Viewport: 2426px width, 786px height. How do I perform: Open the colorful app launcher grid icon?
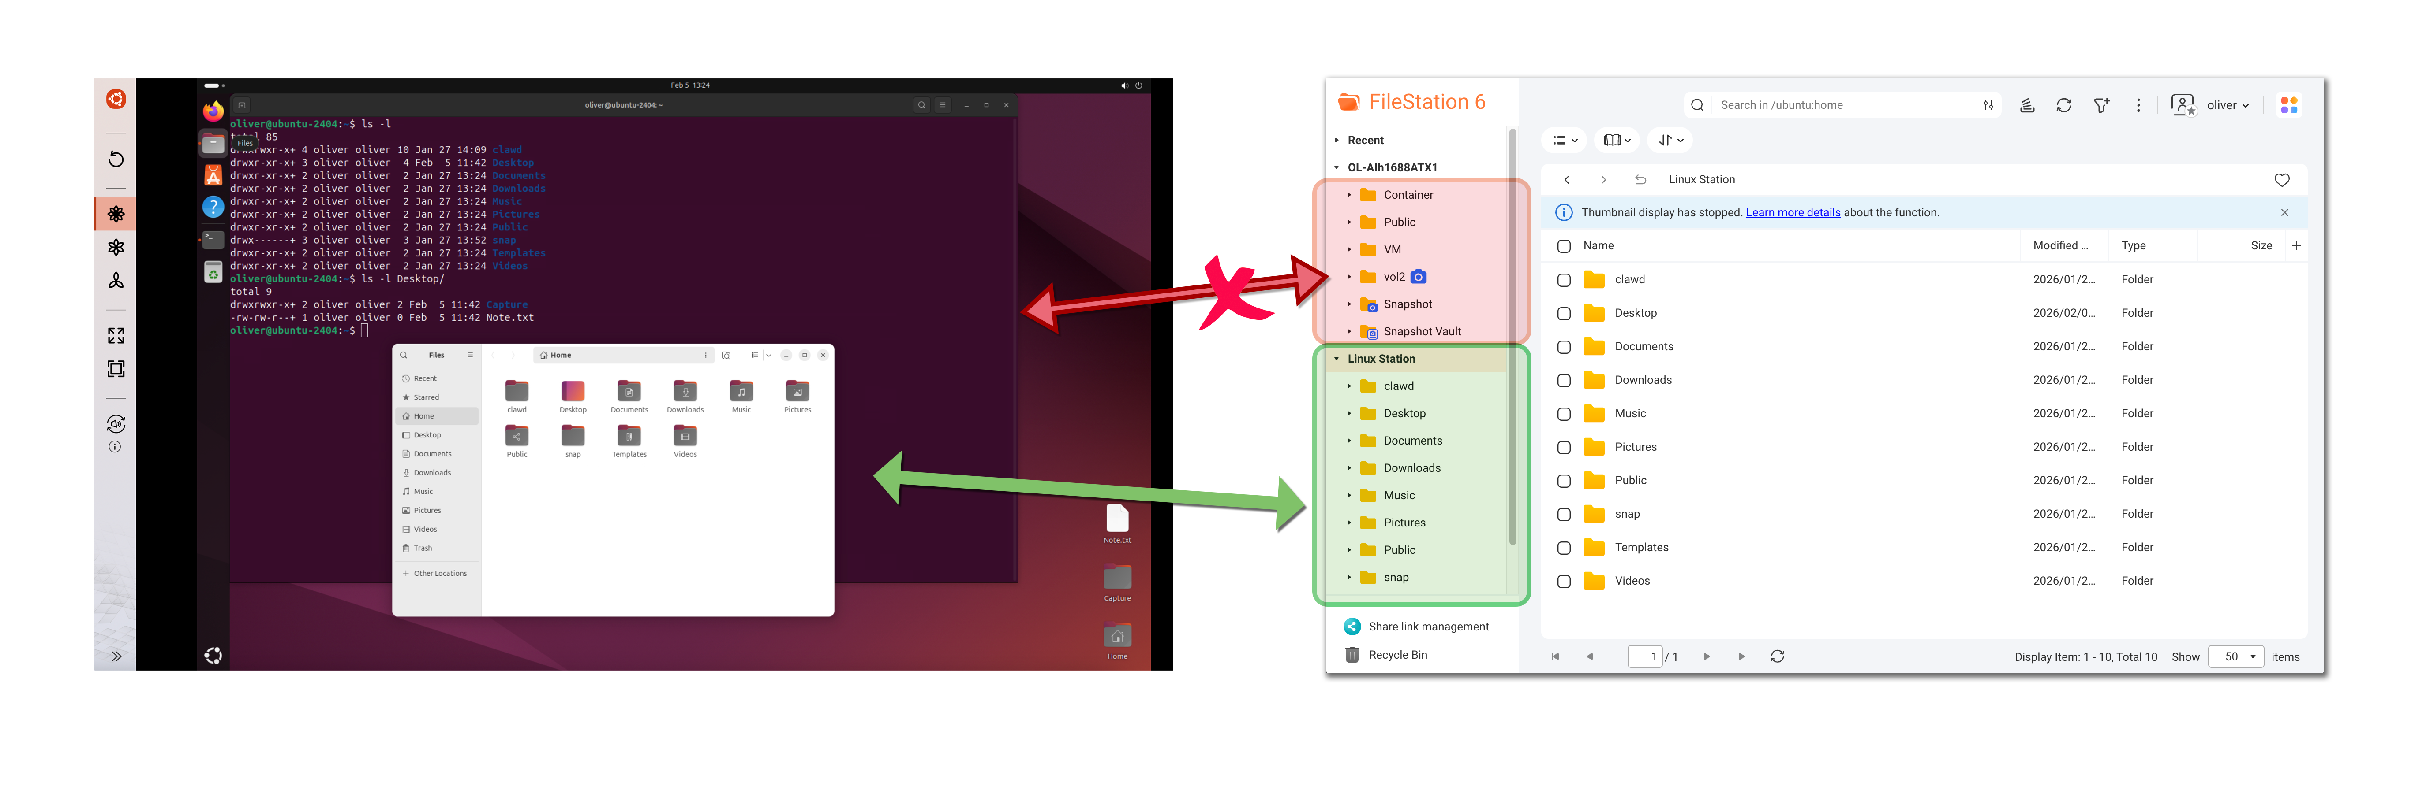pyautogui.click(x=2288, y=105)
